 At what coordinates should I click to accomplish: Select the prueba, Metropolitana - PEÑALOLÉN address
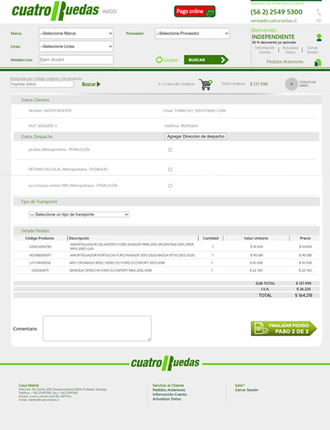point(170,150)
